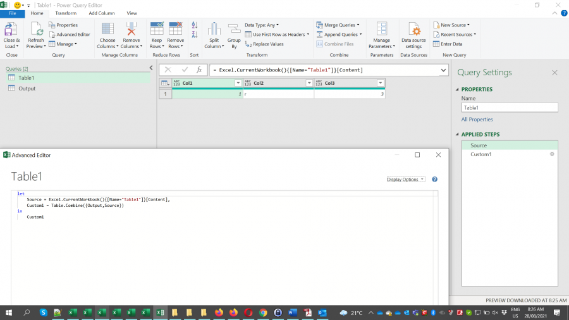Click the Remove Columns icon
This screenshot has height=320, width=569.
(x=131, y=28)
